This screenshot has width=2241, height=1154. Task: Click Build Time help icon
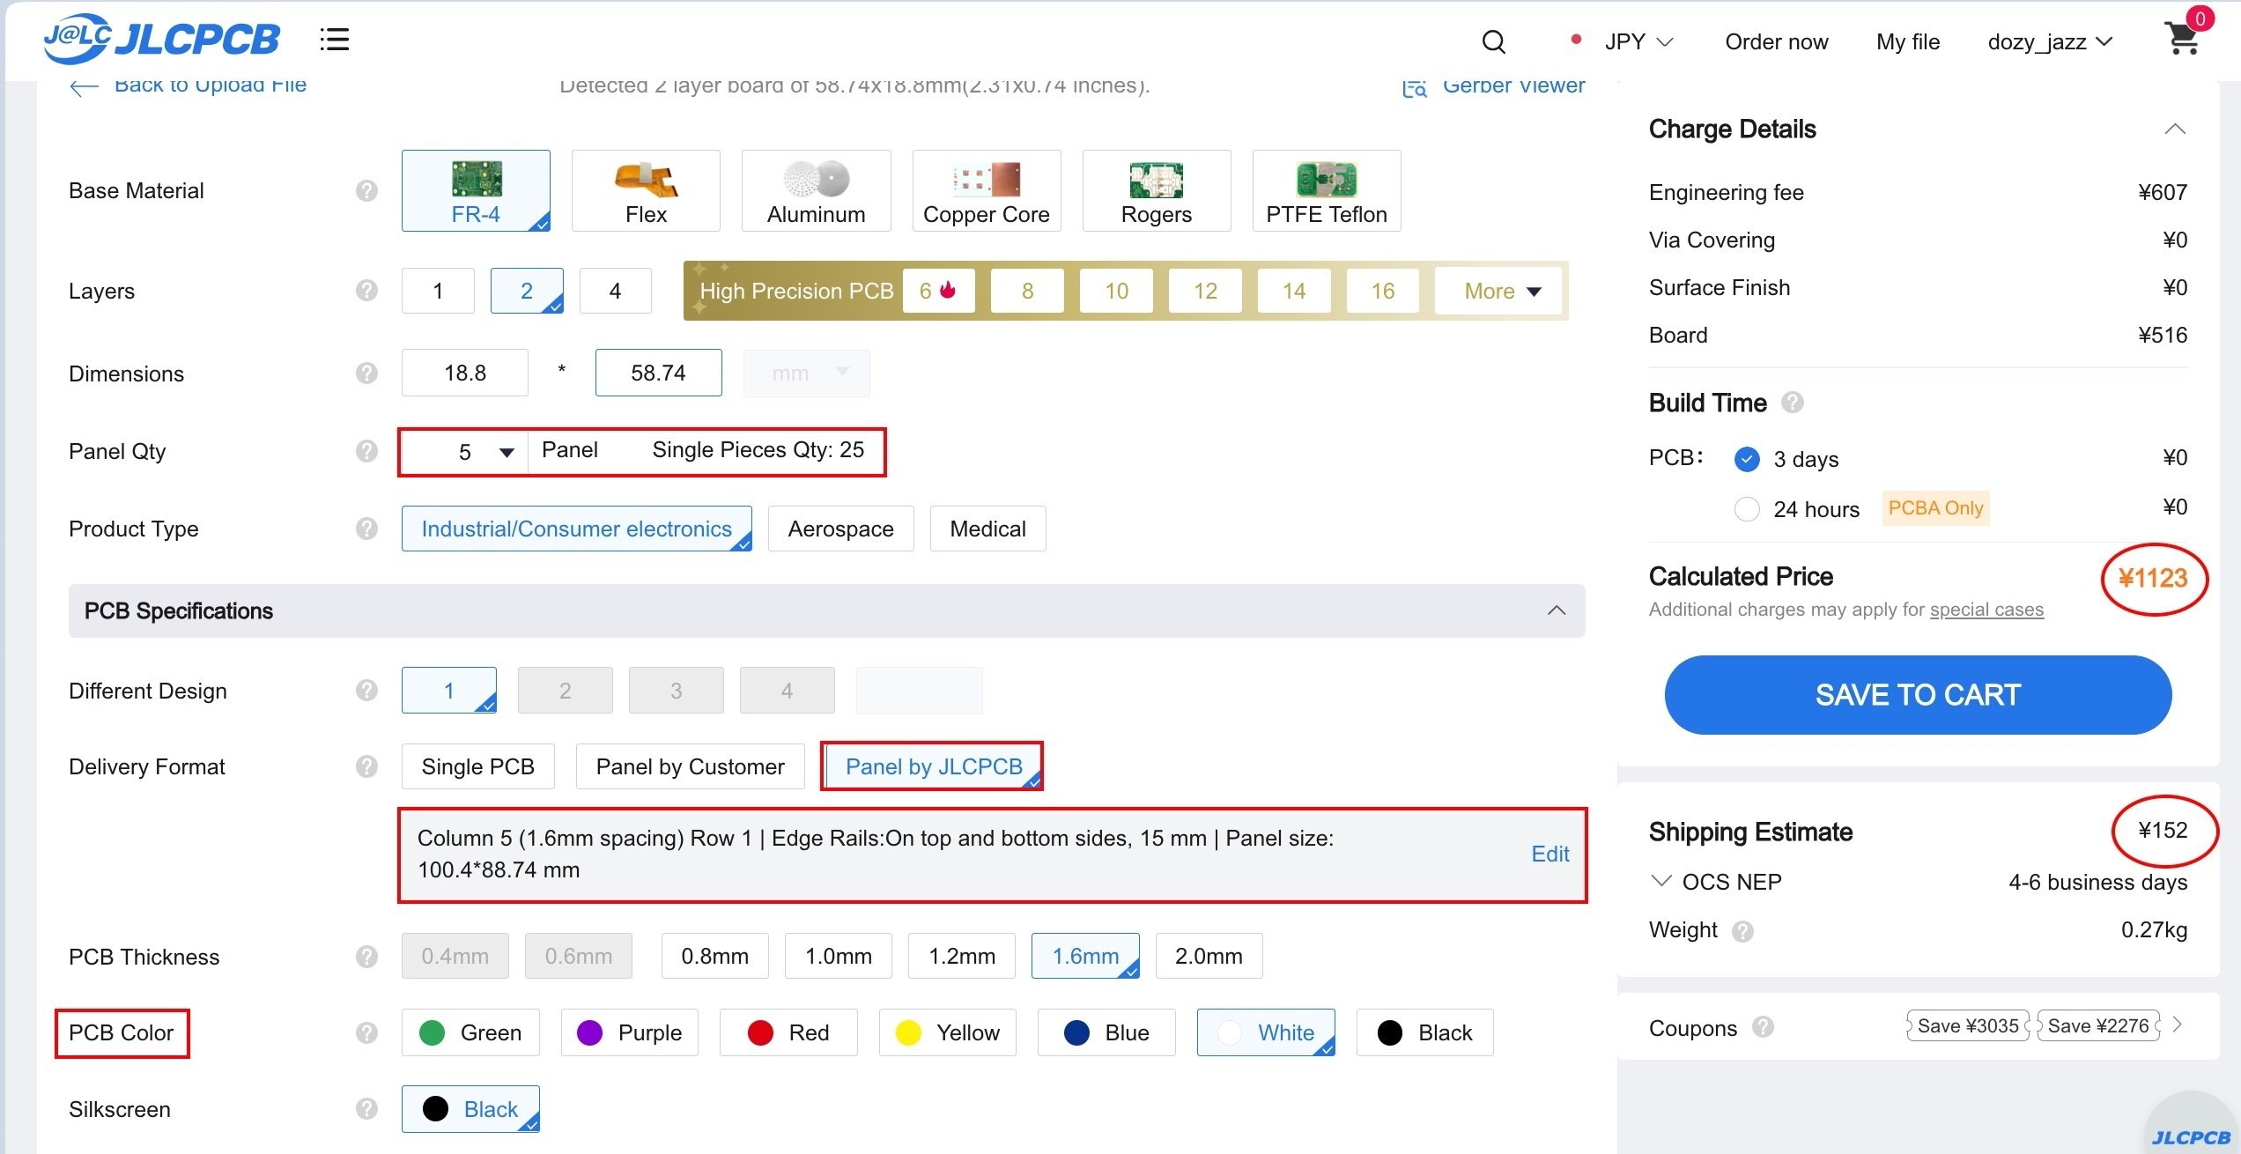(1792, 403)
